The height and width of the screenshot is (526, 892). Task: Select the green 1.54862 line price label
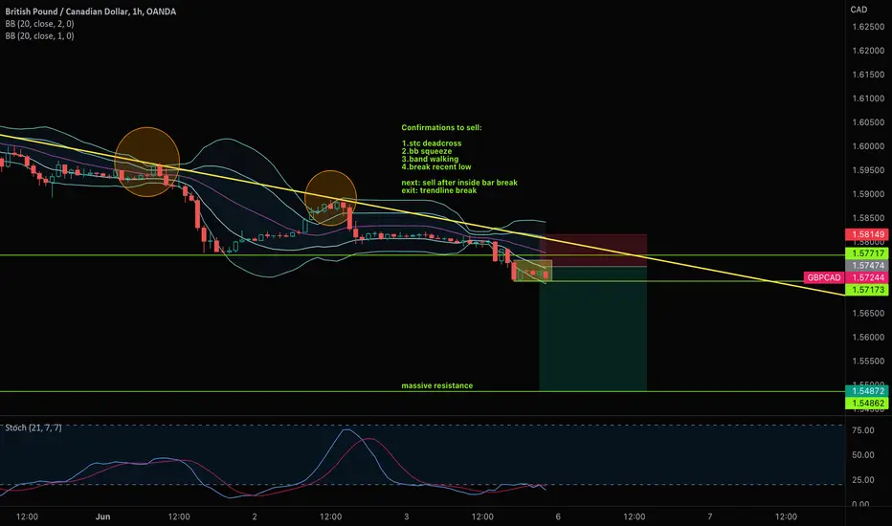[866, 404]
